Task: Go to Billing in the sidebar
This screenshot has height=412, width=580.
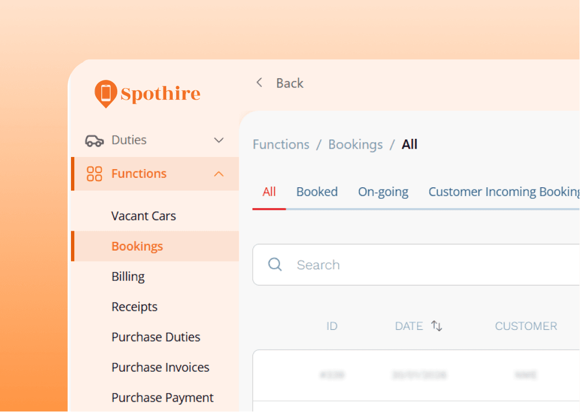Action: (128, 277)
